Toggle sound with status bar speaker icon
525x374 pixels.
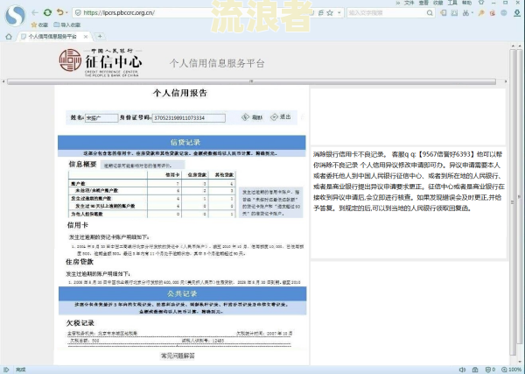(x=462, y=370)
